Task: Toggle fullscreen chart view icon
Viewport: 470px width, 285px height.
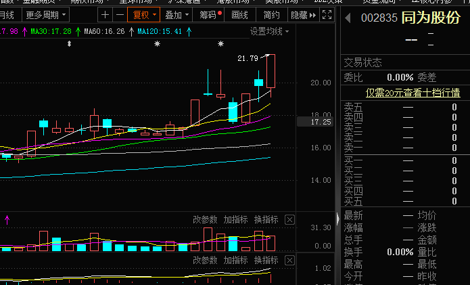Action: [x=327, y=15]
